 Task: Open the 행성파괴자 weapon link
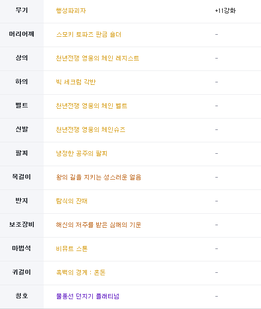click(71, 10)
